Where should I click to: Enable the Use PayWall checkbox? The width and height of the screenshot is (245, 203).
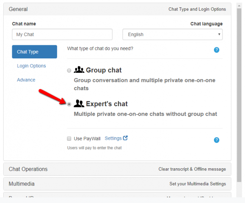pos(69,138)
